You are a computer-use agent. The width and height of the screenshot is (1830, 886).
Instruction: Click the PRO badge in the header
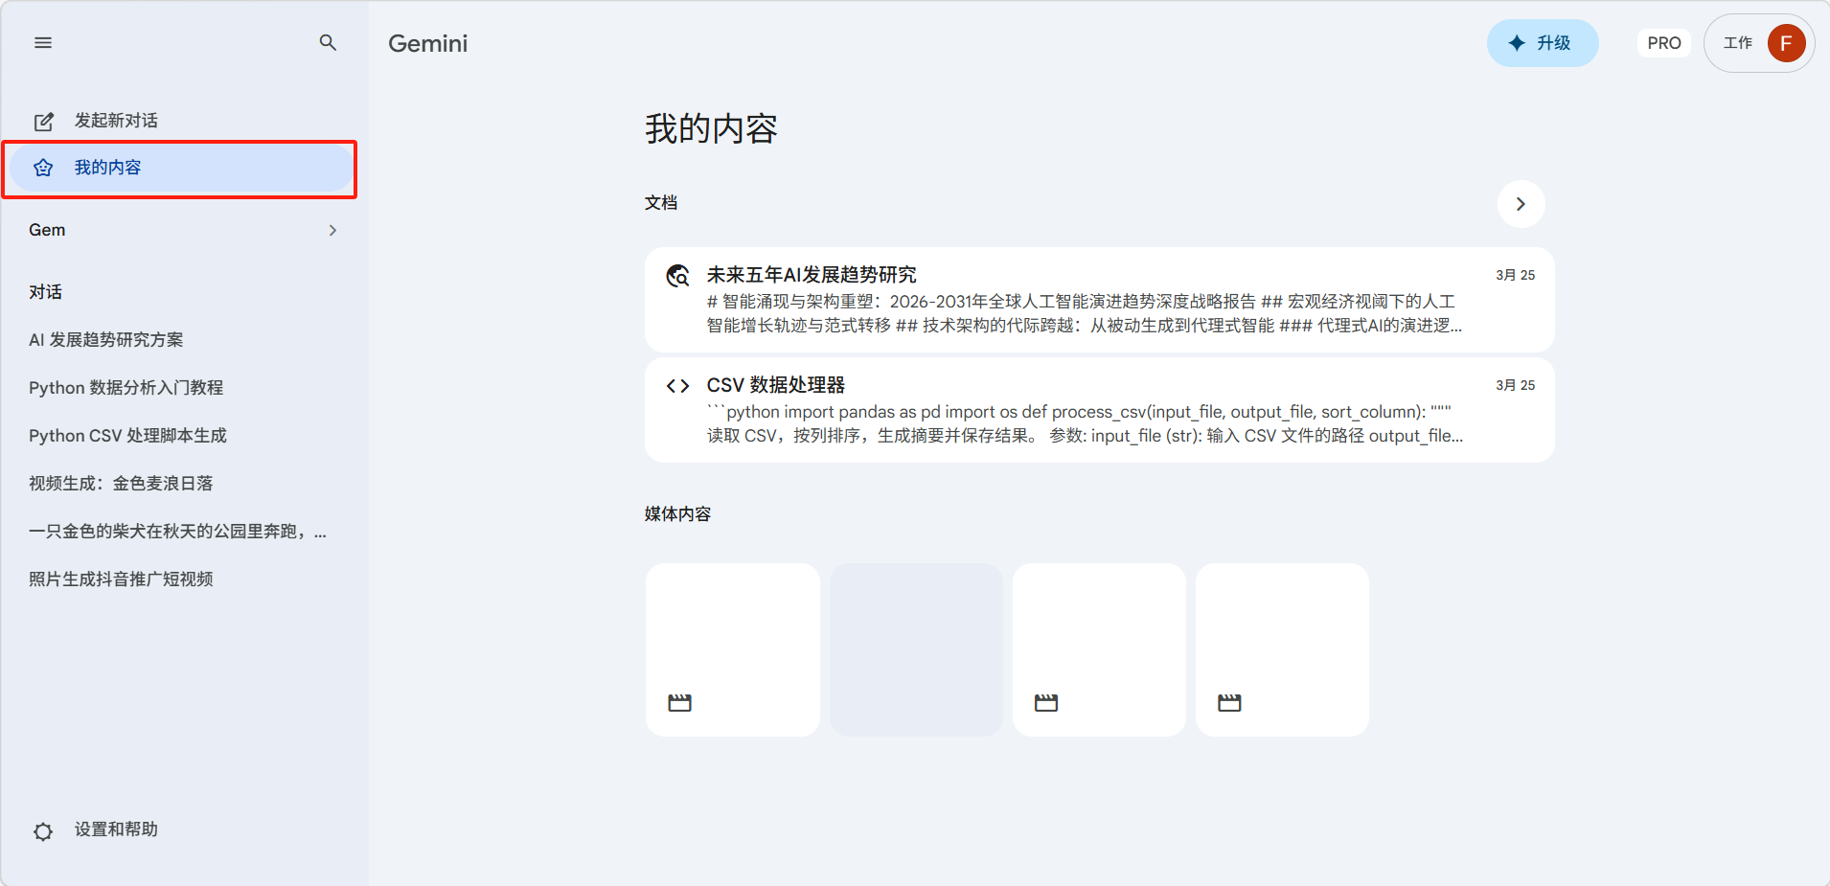pyautogui.click(x=1663, y=43)
